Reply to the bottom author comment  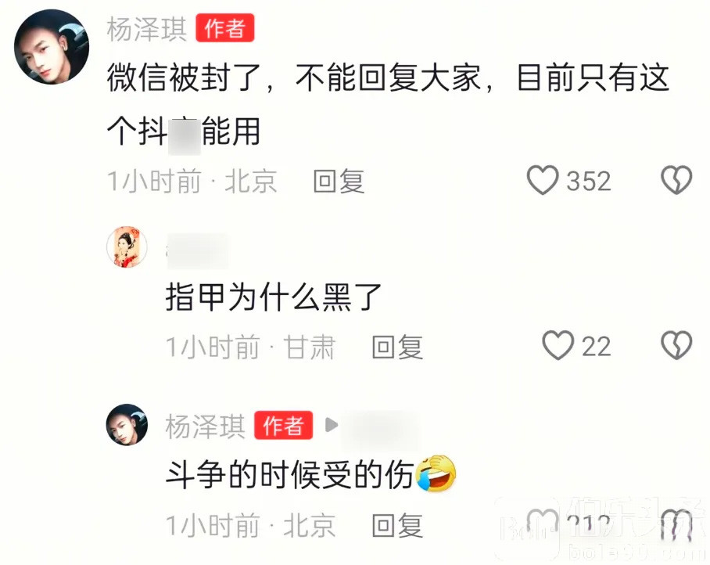click(x=397, y=526)
